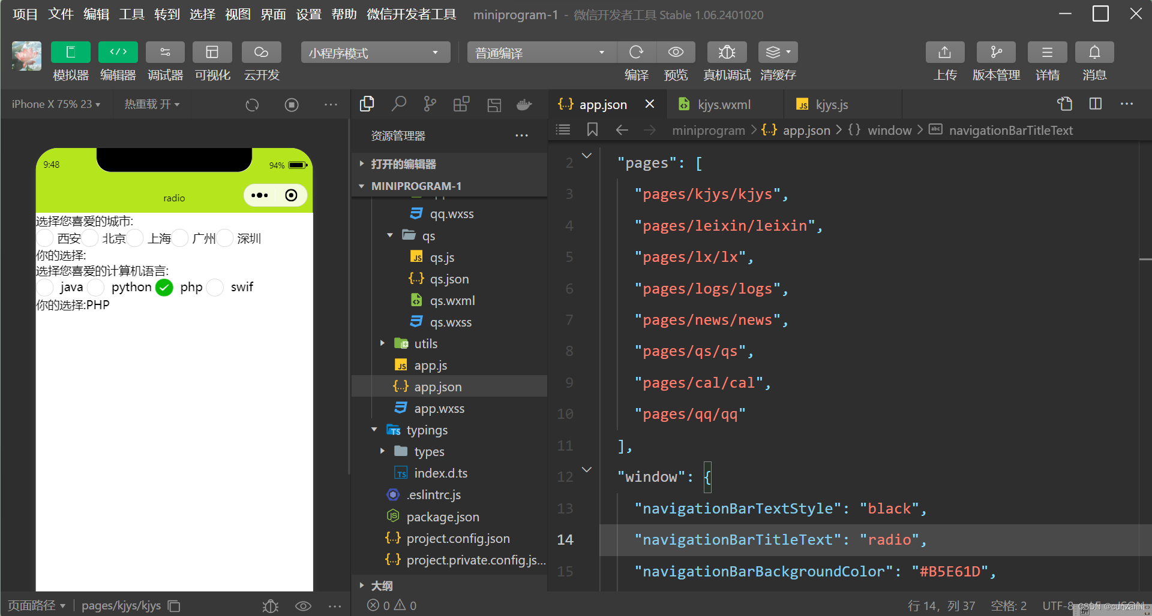
Task: Open project.config.json file
Action: point(449,538)
